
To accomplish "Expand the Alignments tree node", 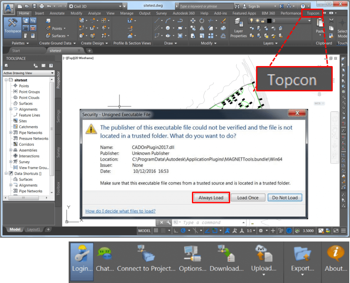I will click(x=10, y=109).
